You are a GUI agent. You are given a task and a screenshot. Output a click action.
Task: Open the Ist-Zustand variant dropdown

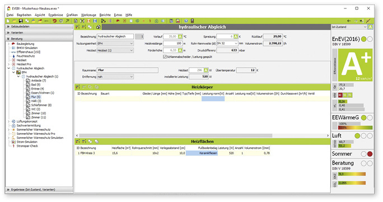click(x=349, y=27)
